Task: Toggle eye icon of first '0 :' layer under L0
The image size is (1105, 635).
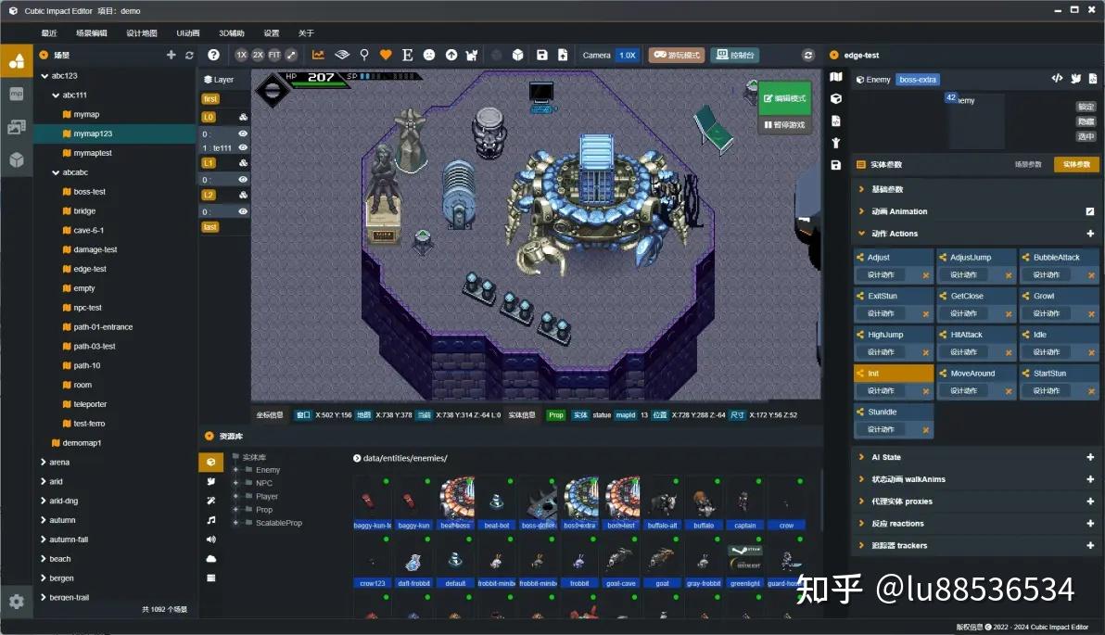Action: point(243,133)
